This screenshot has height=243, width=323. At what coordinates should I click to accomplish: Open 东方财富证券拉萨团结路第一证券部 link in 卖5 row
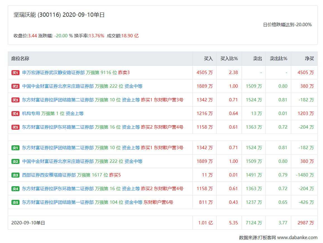(x=58, y=202)
